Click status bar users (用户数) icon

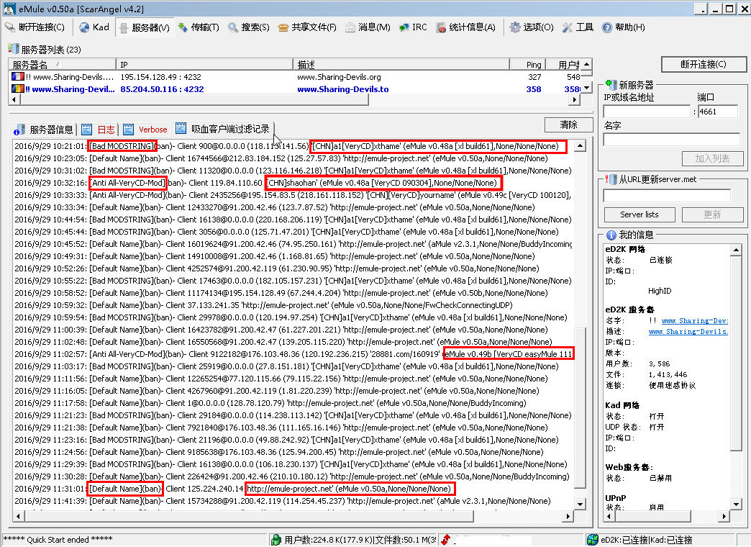(276, 540)
